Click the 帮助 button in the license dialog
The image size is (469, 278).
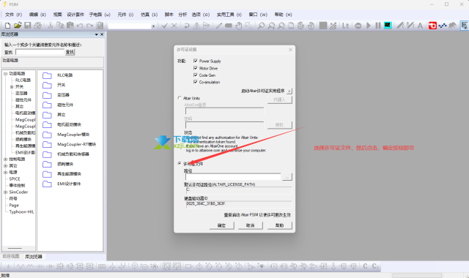click(279, 225)
